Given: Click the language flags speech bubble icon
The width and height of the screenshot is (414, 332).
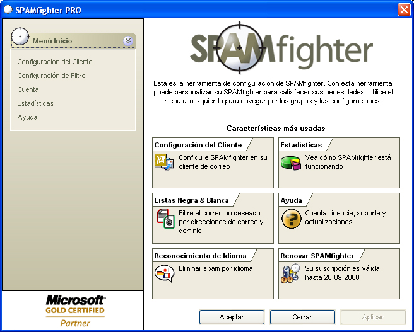Looking at the screenshot, I should pos(164,273).
